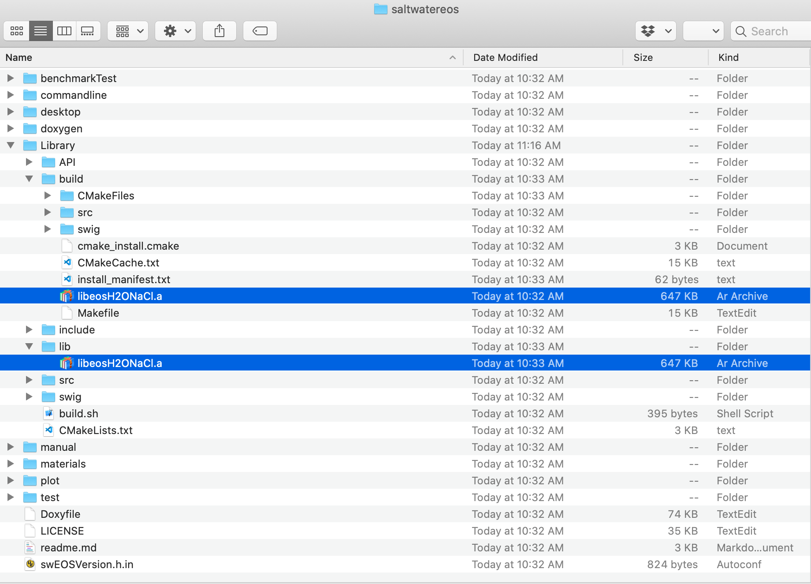The height and width of the screenshot is (584, 811).
Task: Open the group-by arrange dropdown
Action: [128, 31]
